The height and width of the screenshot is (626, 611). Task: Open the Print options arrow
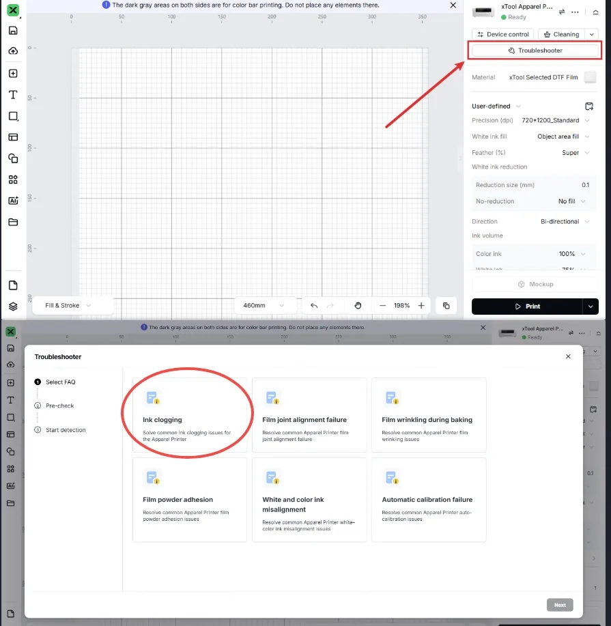[x=591, y=307]
